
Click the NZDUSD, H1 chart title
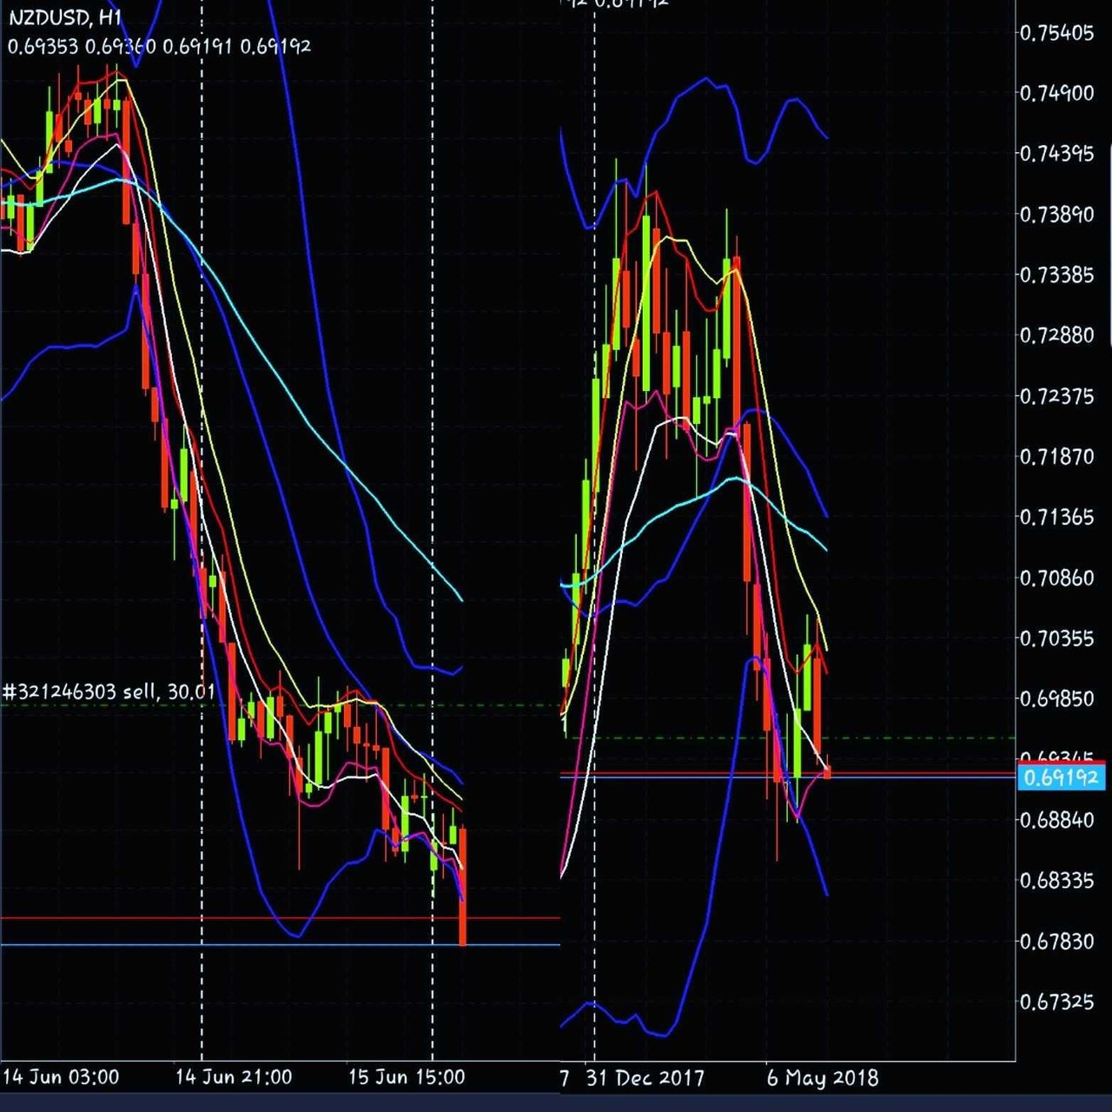(x=65, y=19)
